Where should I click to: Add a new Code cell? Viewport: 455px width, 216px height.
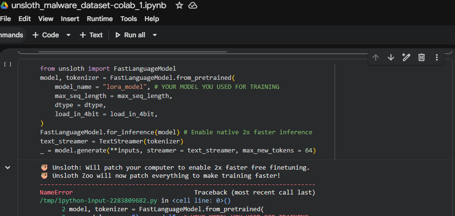(45, 35)
